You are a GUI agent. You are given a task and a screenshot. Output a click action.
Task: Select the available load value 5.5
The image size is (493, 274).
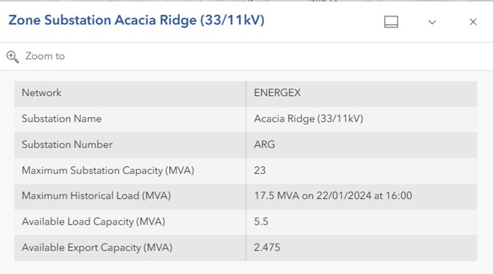click(261, 222)
